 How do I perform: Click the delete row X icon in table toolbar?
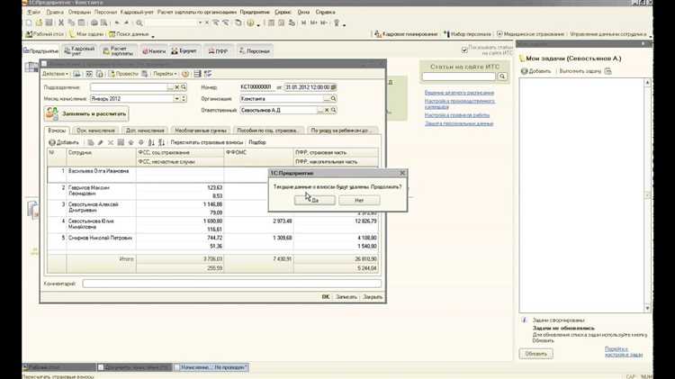click(111, 142)
